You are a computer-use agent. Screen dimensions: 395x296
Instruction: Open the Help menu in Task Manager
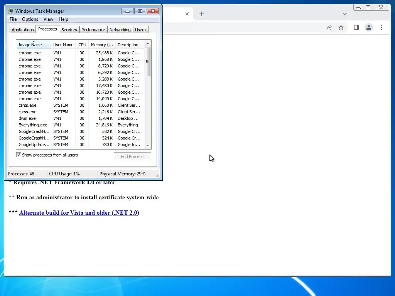(63, 19)
